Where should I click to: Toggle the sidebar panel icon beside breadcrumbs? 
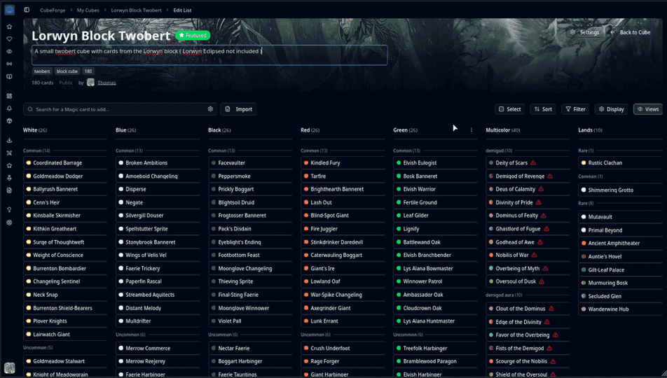pyautogui.click(x=27, y=10)
